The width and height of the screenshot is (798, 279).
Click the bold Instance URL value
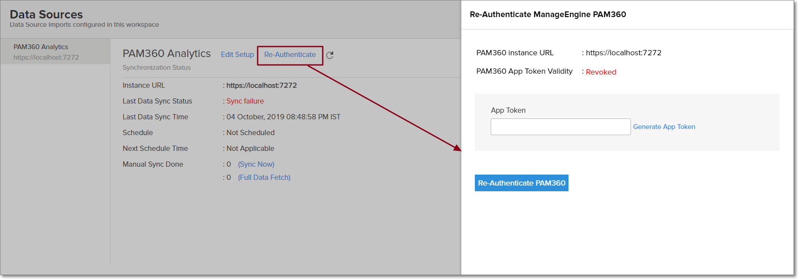(x=261, y=85)
